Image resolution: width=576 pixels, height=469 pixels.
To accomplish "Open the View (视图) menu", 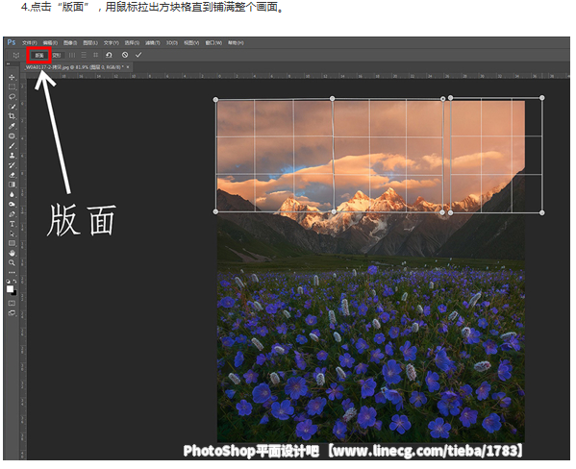I will click(191, 42).
